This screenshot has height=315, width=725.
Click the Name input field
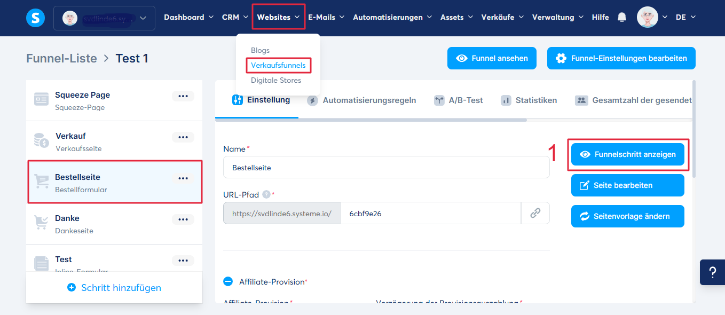pyautogui.click(x=387, y=167)
